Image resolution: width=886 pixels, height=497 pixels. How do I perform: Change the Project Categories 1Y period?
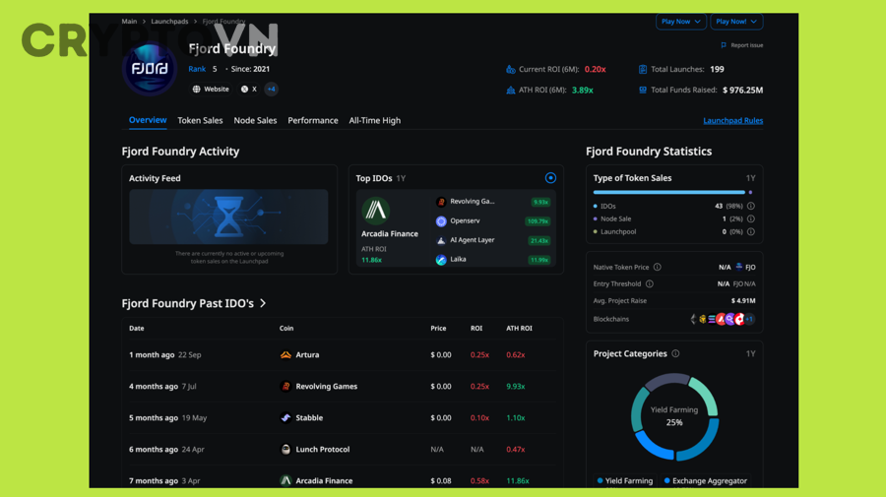click(x=750, y=353)
